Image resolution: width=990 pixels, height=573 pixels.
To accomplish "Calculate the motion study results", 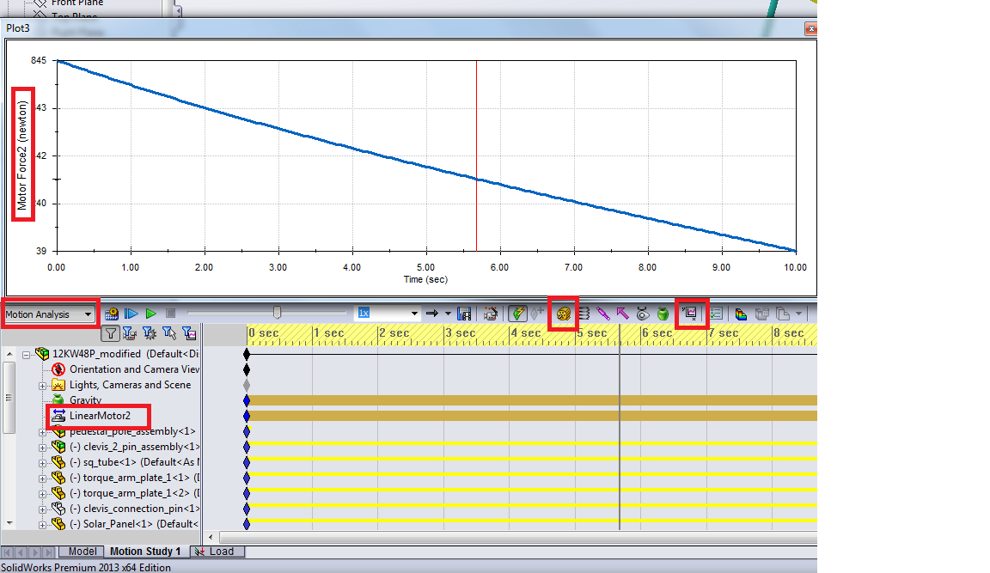I will (113, 313).
